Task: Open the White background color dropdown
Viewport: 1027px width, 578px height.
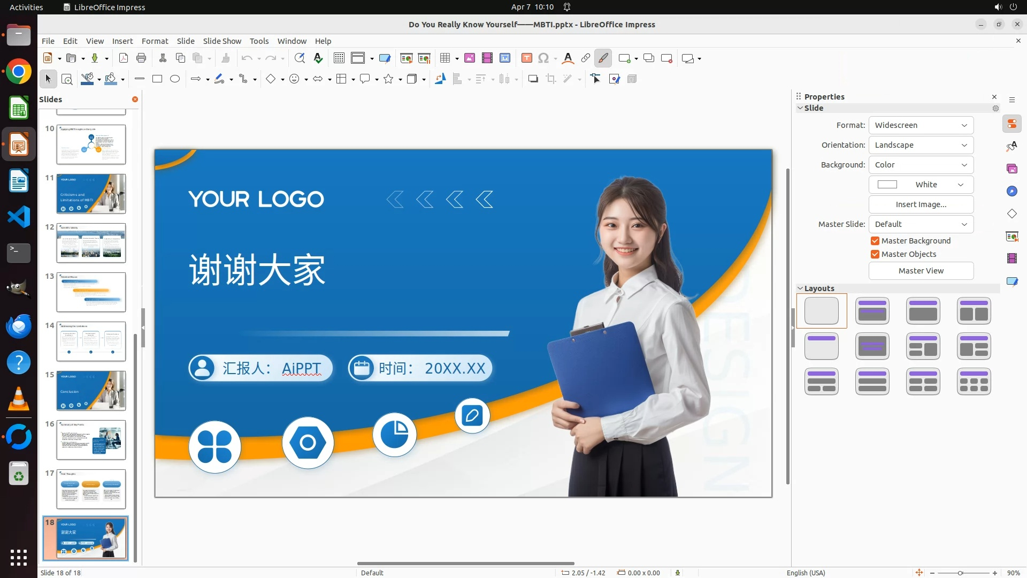Action: tap(921, 185)
